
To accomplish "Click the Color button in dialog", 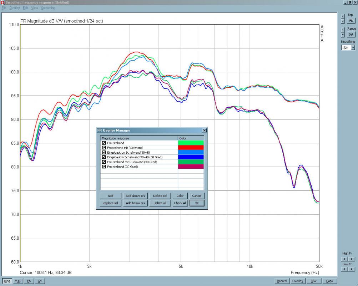I will [x=180, y=196].
